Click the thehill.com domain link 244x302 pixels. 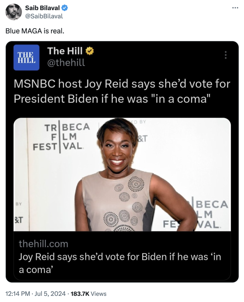coord(43,244)
